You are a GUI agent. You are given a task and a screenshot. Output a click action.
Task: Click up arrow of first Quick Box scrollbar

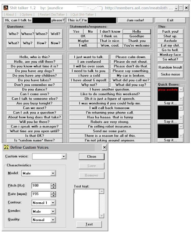181,90
